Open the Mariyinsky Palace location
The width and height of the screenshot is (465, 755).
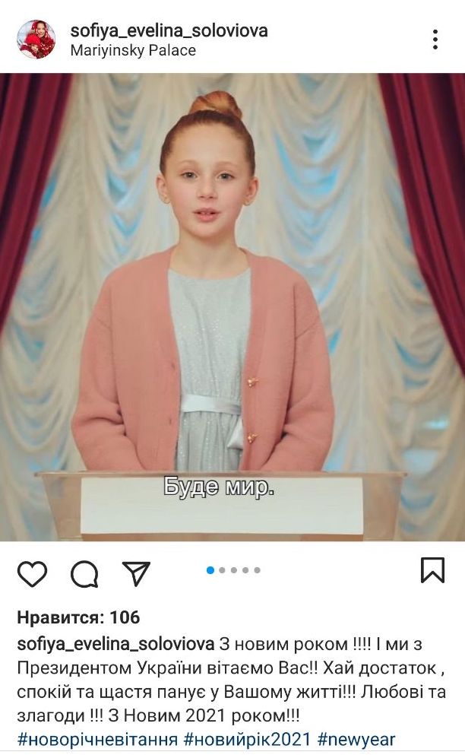(x=133, y=50)
